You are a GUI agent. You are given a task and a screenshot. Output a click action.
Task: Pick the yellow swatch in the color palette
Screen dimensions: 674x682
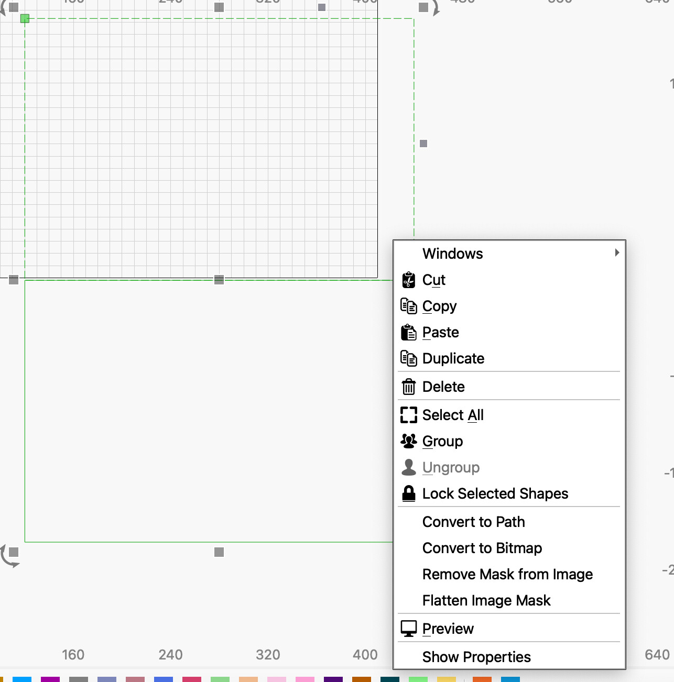[x=446, y=679]
